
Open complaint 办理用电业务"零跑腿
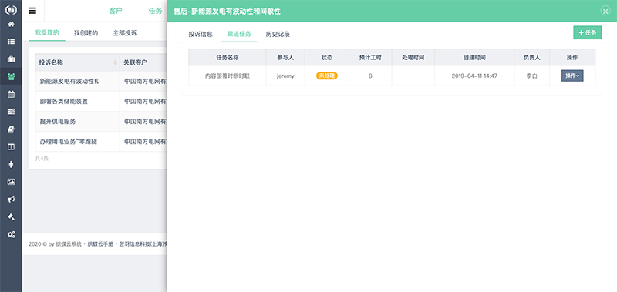pos(68,142)
